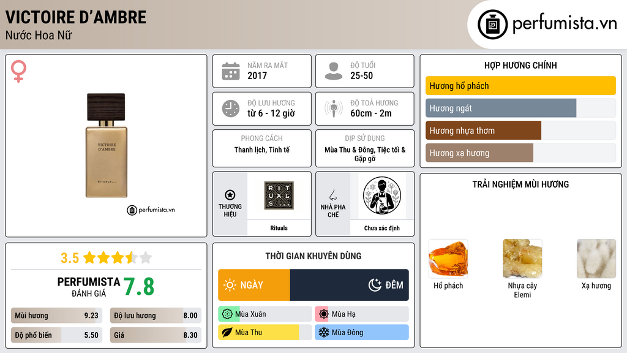Image resolution: width=627 pixels, height=353 pixels.
Task: Click the perfumista.vn header site name
Action: click(x=565, y=24)
